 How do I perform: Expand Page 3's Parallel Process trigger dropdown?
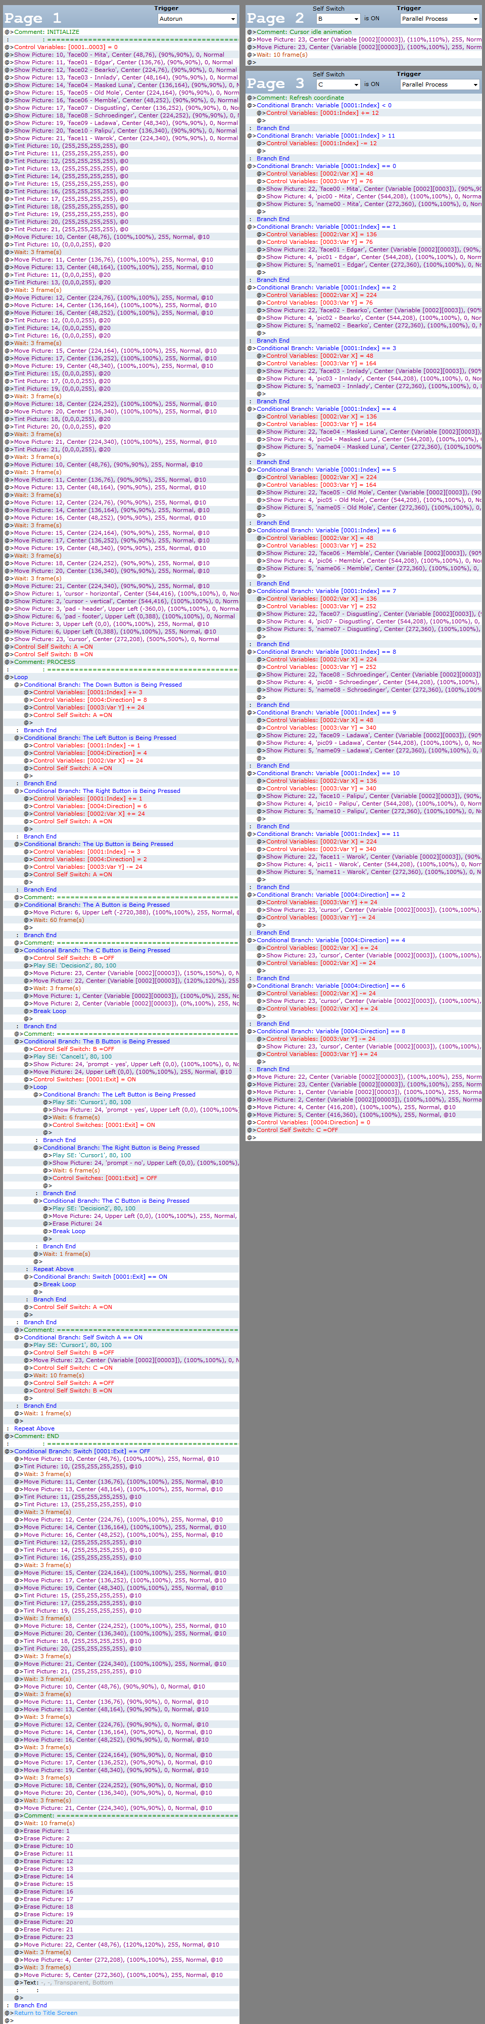click(x=439, y=85)
